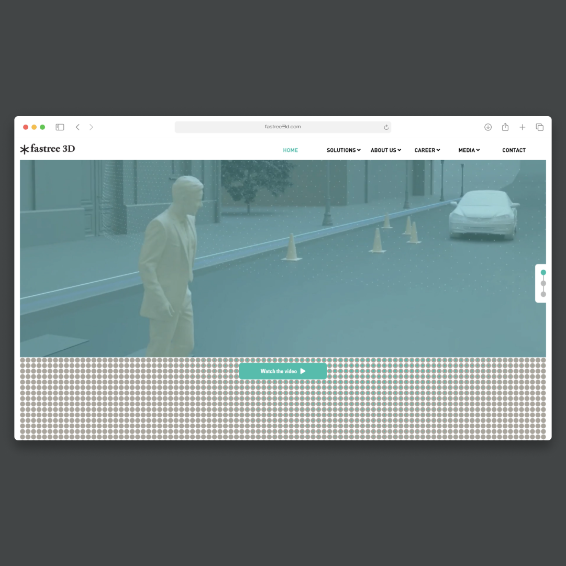Screen dimensions: 566x566
Task: Click the Safari sidebar toggle icon
Action: (x=60, y=127)
